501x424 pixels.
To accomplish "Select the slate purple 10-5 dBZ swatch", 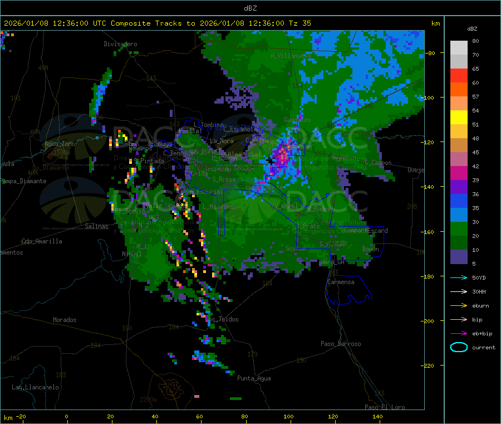I will (459, 257).
